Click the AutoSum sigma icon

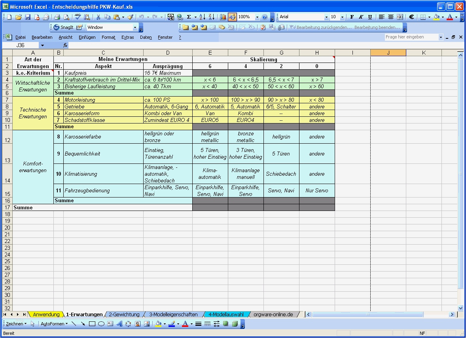coord(189,17)
